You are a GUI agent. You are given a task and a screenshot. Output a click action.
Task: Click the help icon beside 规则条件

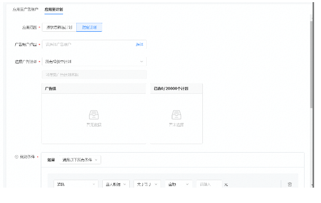coord(16,157)
